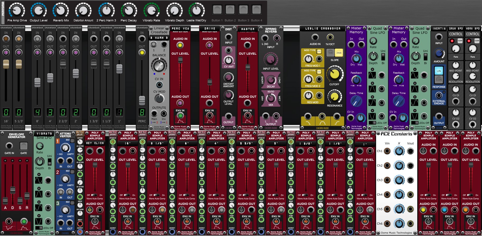The height and width of the screenshot is (236, 482).
Task: Click Button 3 in the Perform panel
Action: [243, 10]
